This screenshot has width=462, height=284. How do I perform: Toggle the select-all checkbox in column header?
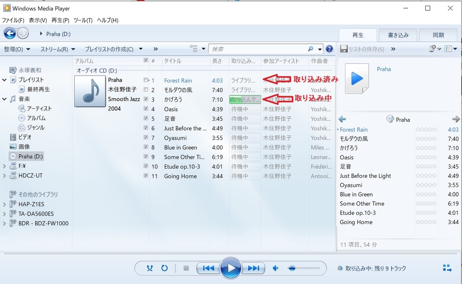146,60
